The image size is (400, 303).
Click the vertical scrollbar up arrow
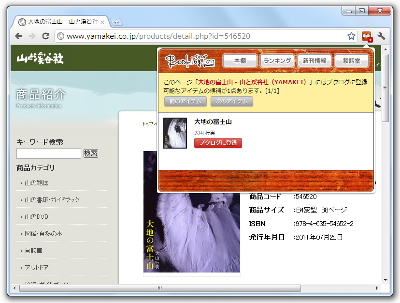point(386,49)
